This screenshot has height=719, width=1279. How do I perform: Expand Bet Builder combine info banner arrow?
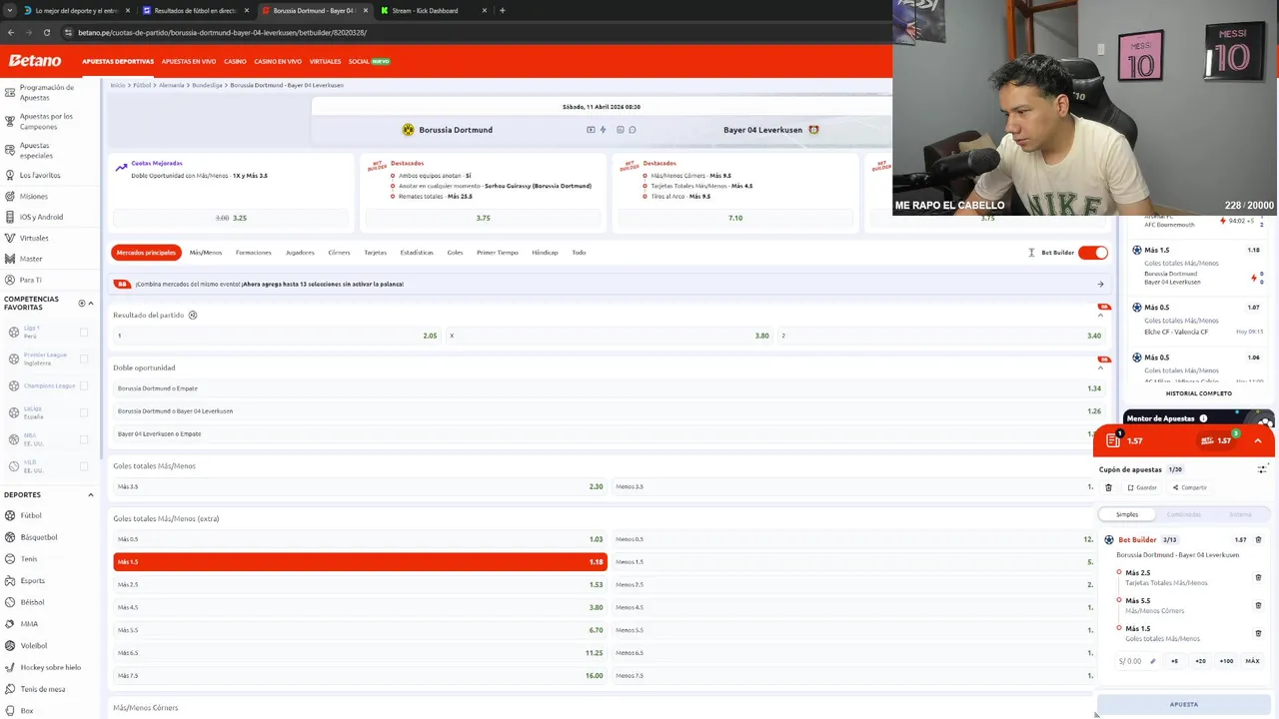tap(1100, 284)
